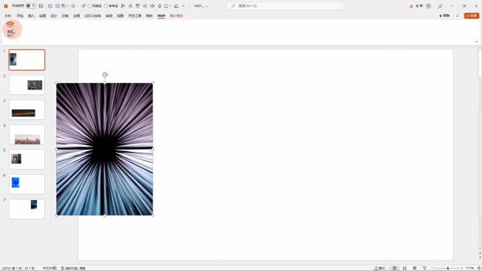This screenshot has width=482, height=271.
Task: Open the 文件 File menu
Action: coord(7,15)
